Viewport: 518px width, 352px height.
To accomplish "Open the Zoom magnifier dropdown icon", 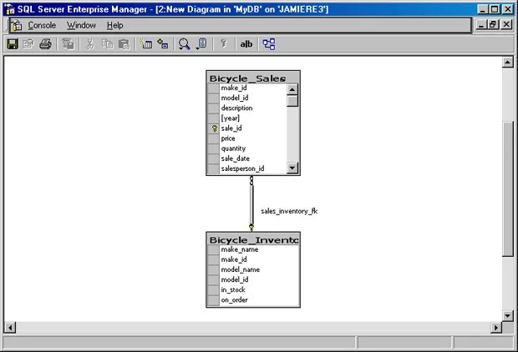I will [x=184, y=44].
